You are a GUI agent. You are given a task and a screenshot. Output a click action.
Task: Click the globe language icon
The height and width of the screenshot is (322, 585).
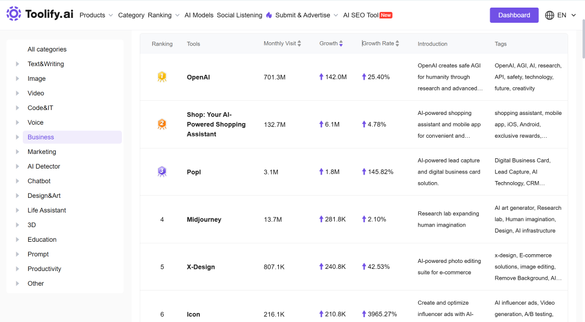[549, 15]
